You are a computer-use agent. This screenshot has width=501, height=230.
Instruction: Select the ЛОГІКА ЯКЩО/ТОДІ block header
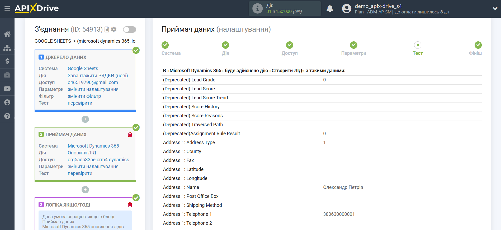click(x=68, y=205)
